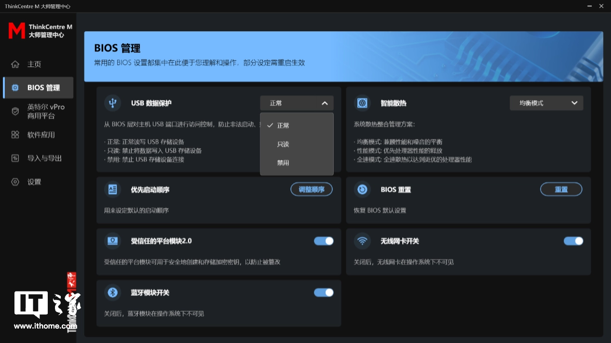This screenshot has width=611, height=343.
Task: Click the 调整顺序 button
Action: (x=312, y=190)
